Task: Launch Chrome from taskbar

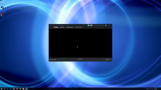Action: (x=20, y=89)
